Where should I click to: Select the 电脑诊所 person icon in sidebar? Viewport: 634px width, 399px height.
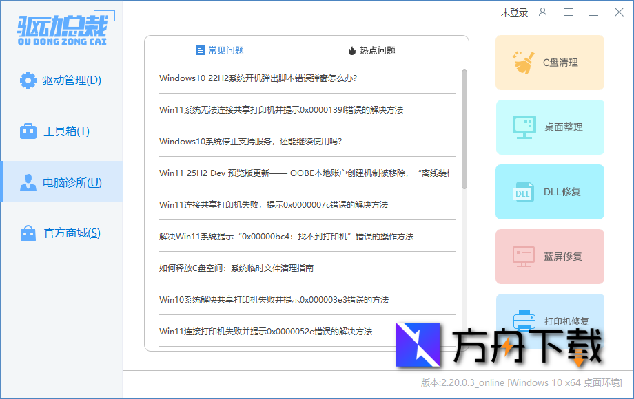(28, 182)
